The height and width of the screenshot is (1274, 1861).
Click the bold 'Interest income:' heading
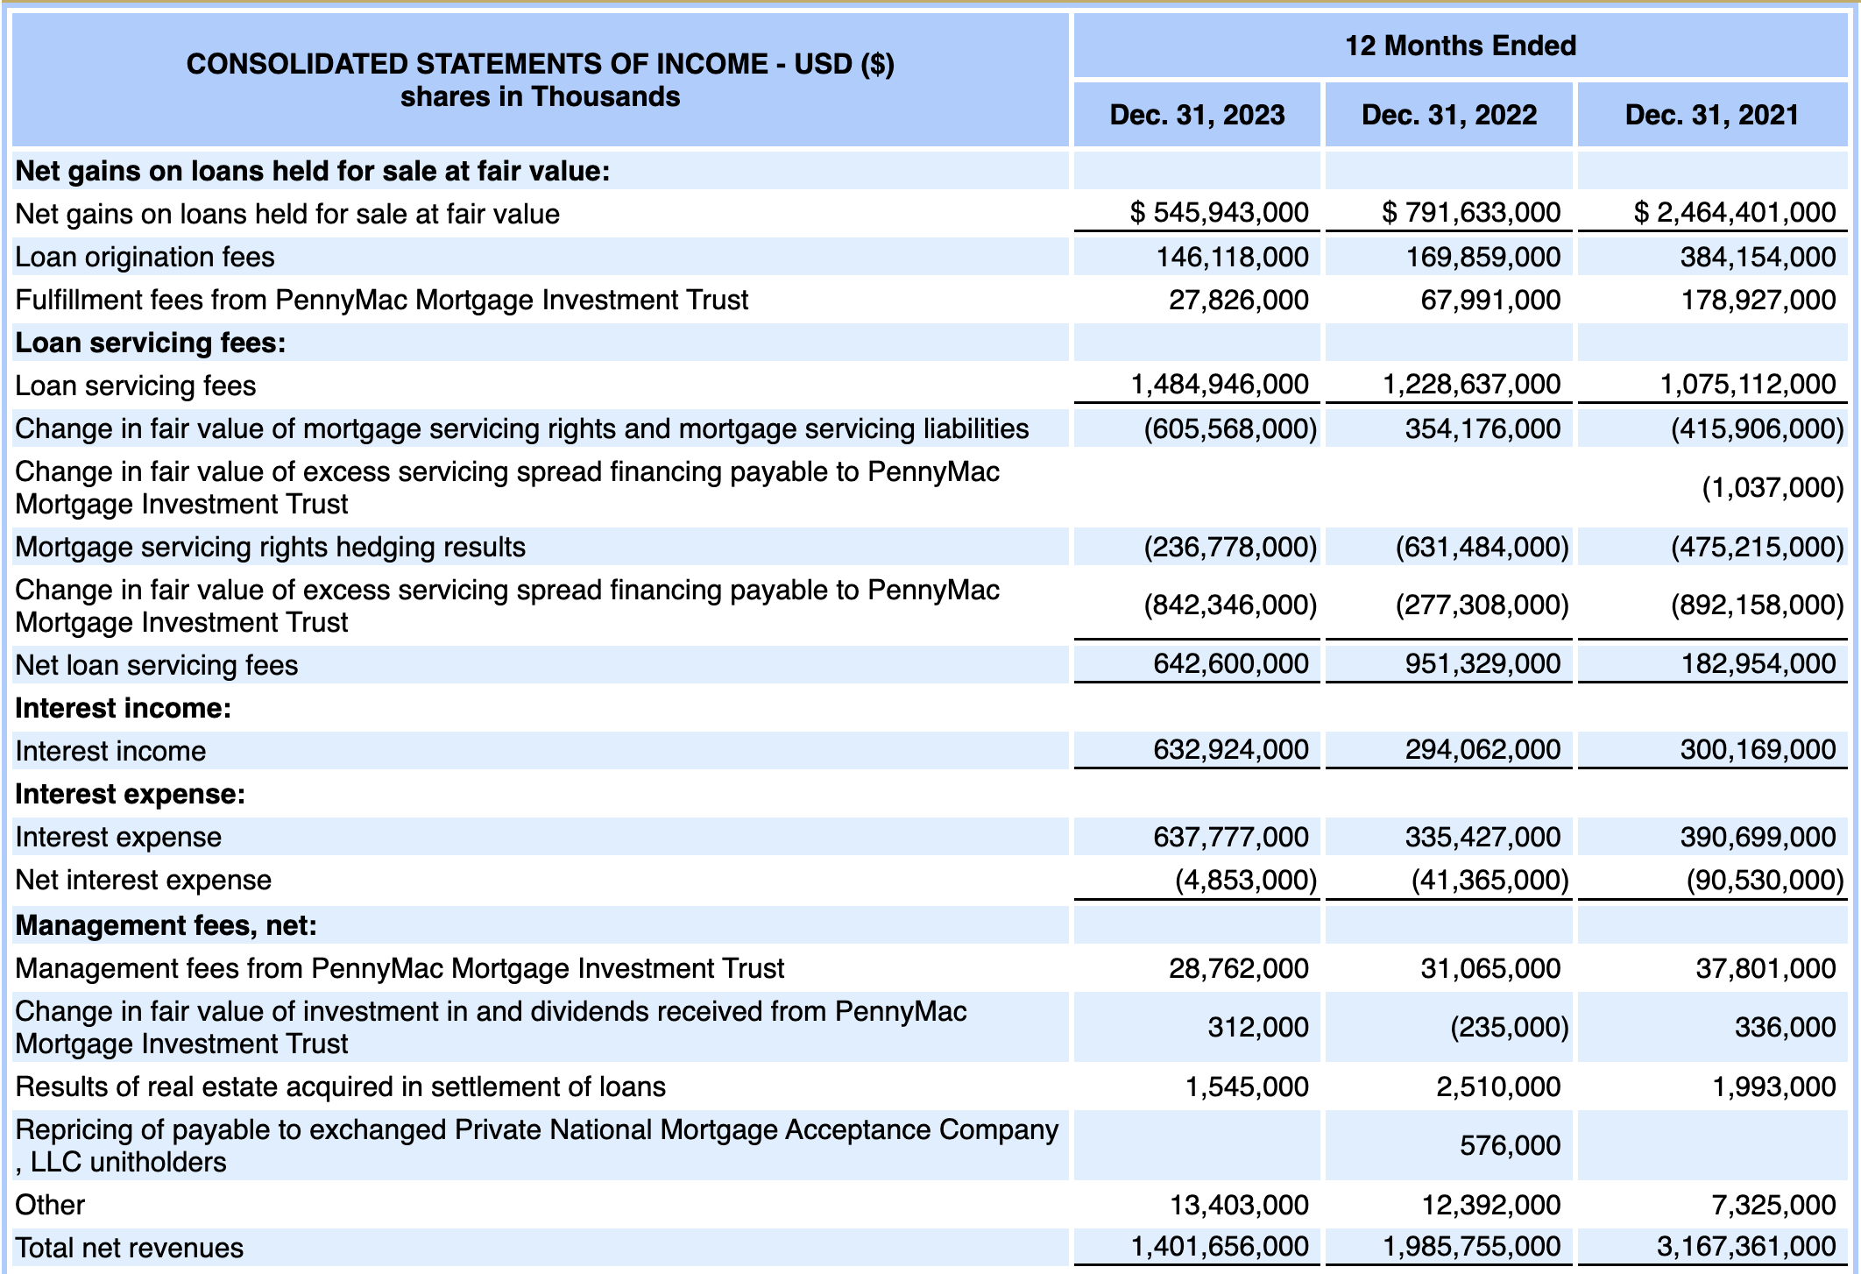tap(124, 708)
